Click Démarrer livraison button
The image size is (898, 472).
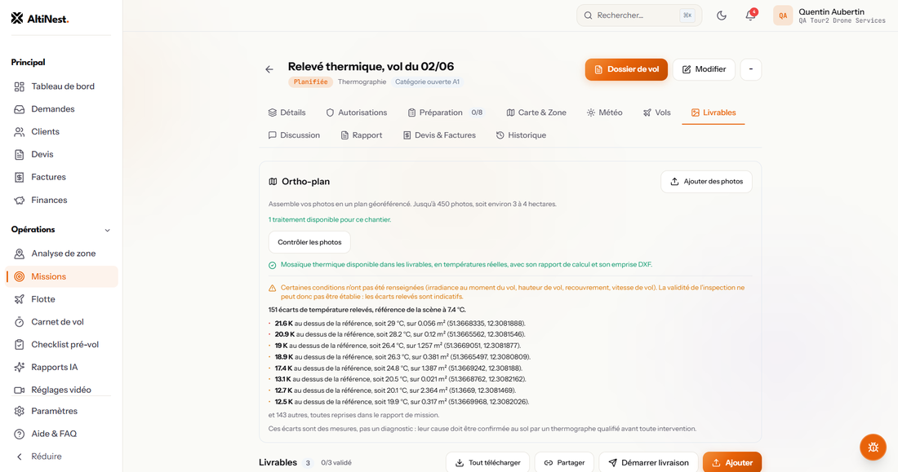click(648, 463)
